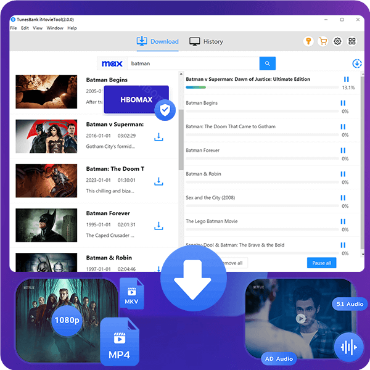370x370 pixels.
Task: Download Batman Forever from results
Action: click(x=158, y=226)
